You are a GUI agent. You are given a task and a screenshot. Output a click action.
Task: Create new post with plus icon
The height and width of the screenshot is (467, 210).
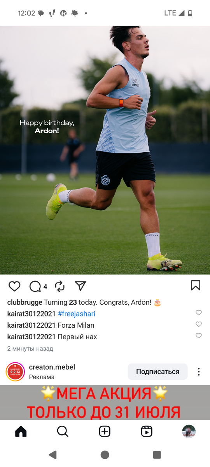tap(105, 431)
